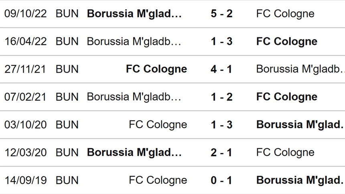Select the 07/02/21 match date
The height and width of the screenshot is (194, 345).
click(x=26, y=97)
